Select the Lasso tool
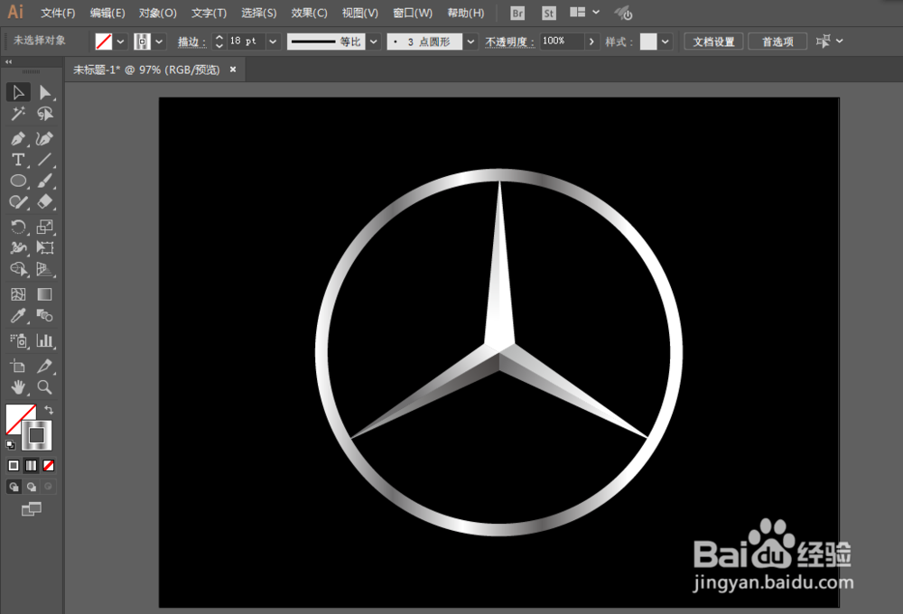This screenshot has width=903, height=614. pos(45,114)
